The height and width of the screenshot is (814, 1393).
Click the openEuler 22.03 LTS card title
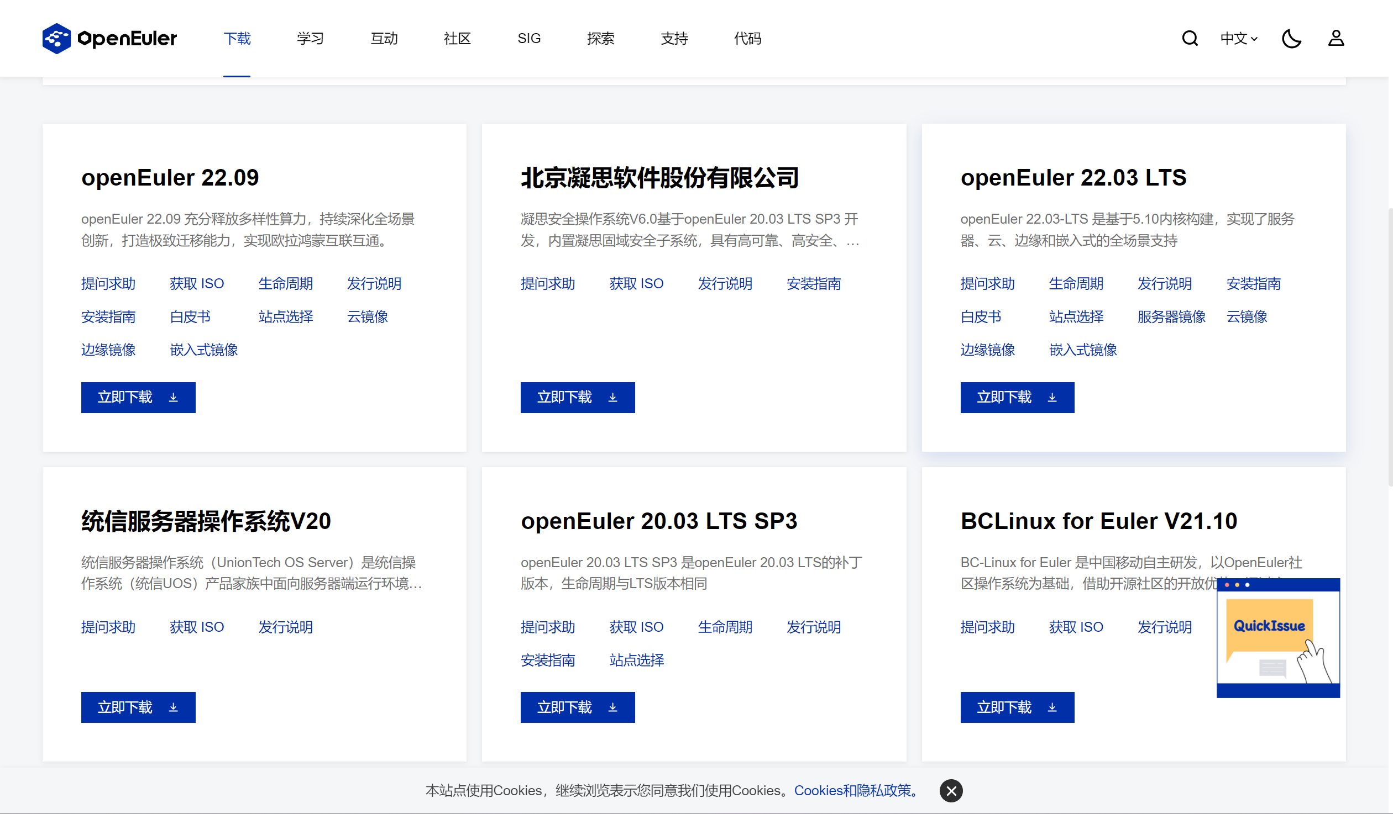1073,177
